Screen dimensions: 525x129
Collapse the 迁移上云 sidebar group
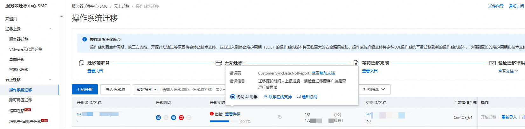50,29
